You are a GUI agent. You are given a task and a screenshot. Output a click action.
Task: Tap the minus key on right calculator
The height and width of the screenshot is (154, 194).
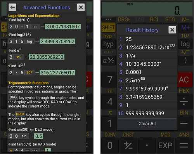pos(185,123)
